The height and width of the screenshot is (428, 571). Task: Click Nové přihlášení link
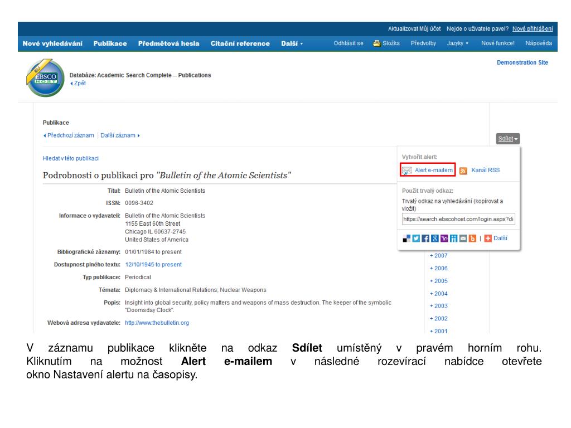[533, 29]
